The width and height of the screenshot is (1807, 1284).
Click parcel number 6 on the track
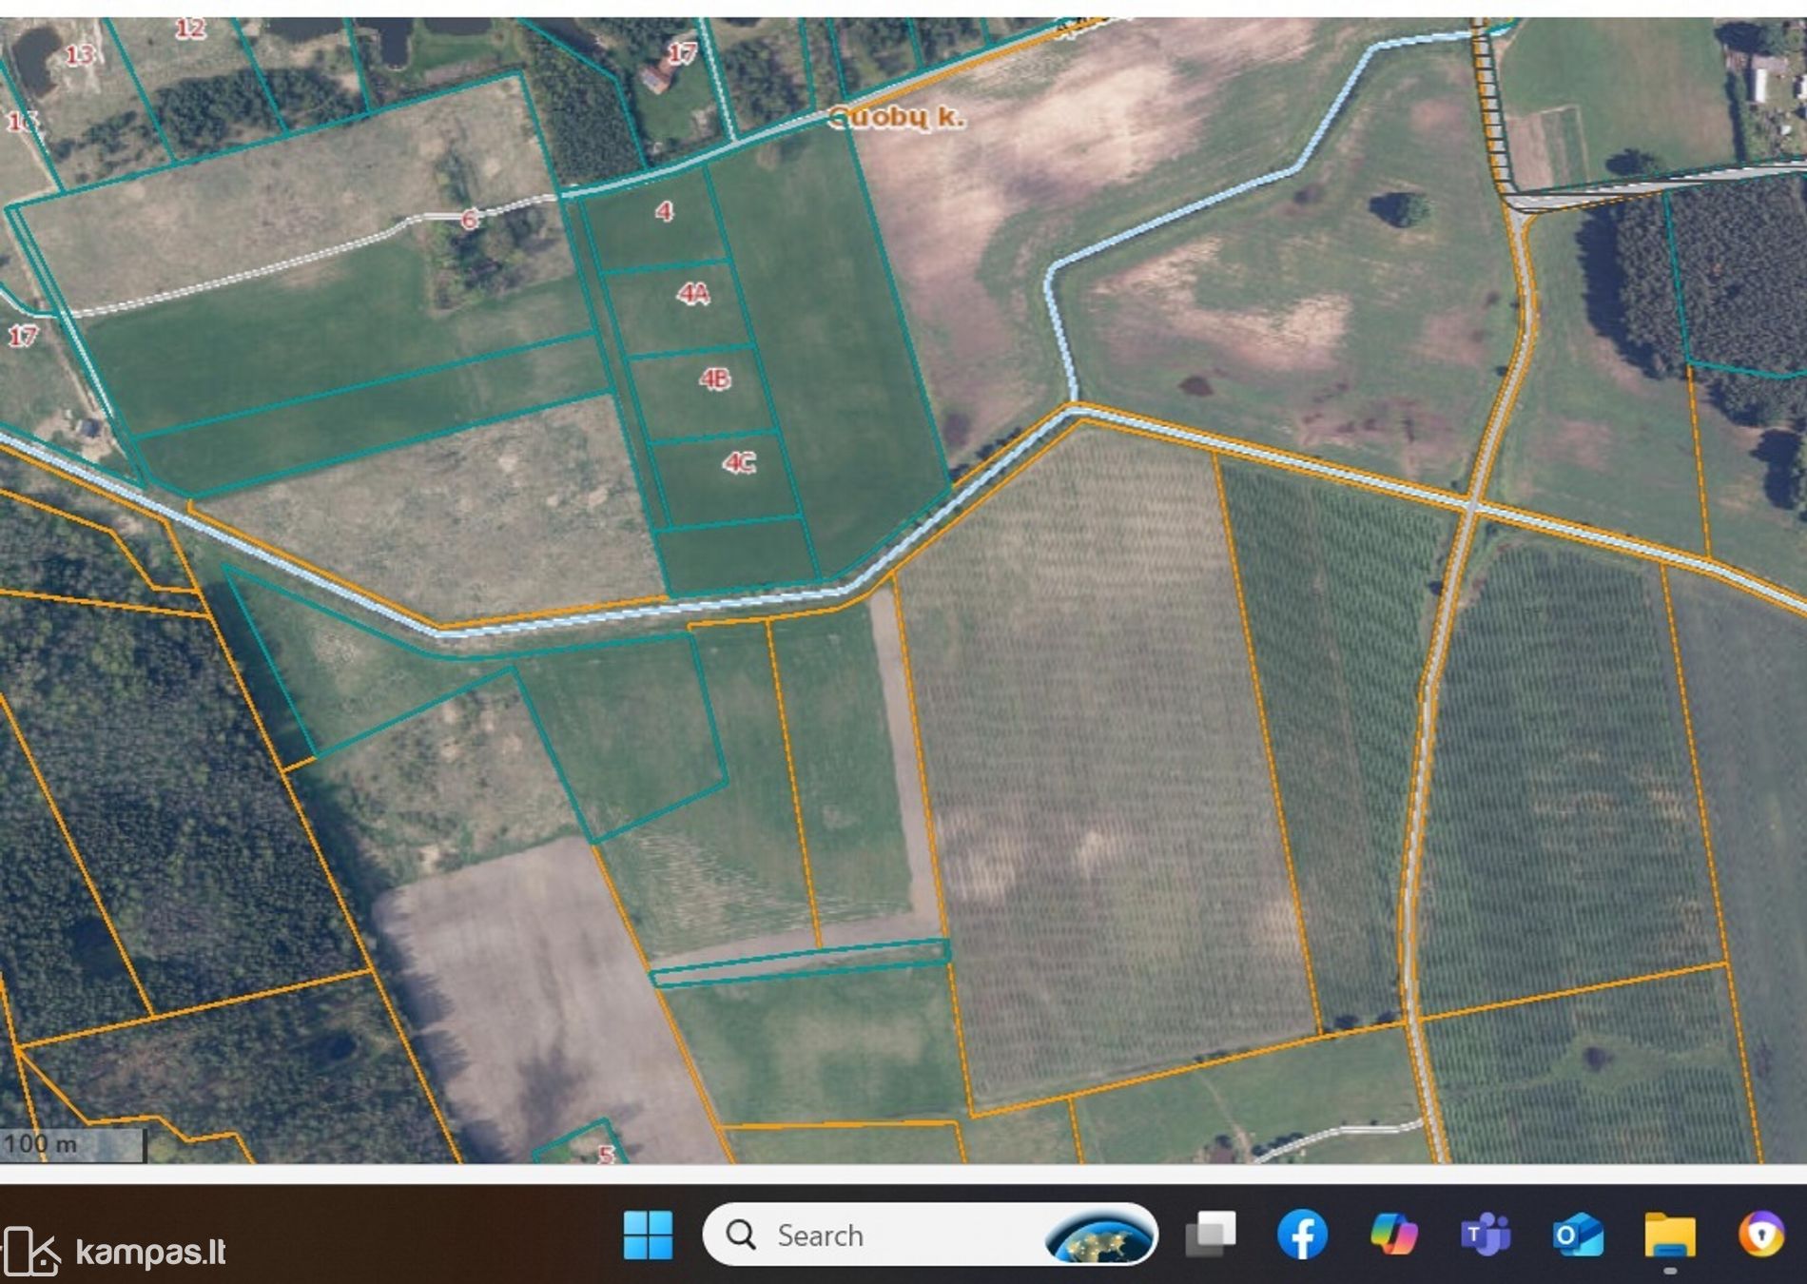pos(469,220)
